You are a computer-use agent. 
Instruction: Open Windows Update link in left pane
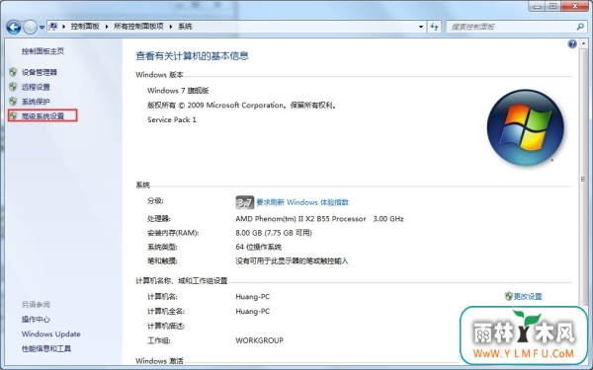pos(51,333)
